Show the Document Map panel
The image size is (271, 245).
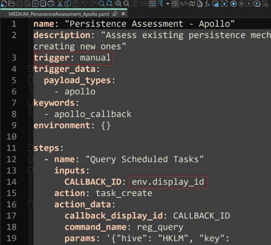point(192,3)
